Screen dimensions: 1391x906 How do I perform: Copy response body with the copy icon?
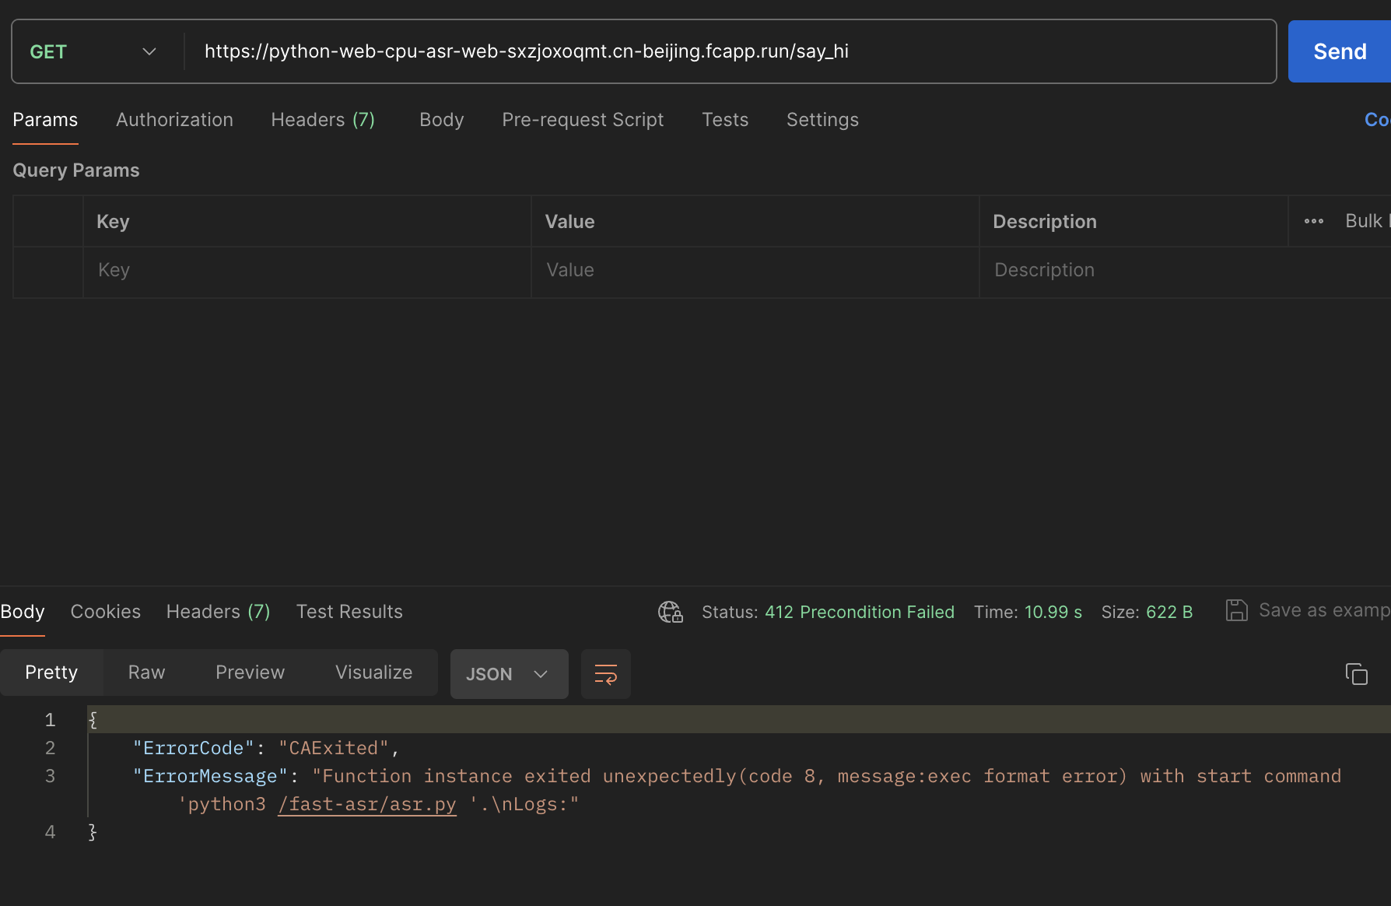click(x=1356, y=674)
